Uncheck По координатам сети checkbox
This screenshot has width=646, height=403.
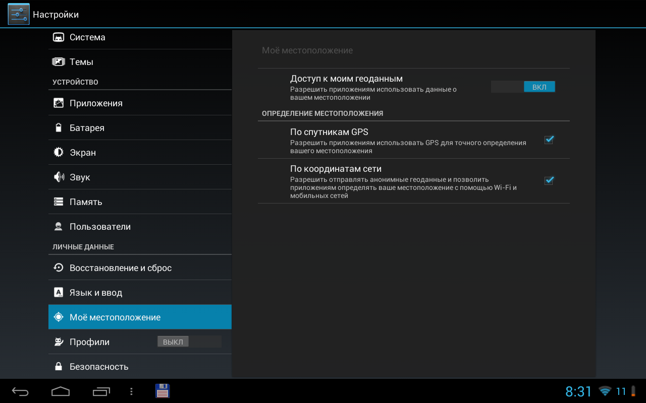(x=549, y=180)
